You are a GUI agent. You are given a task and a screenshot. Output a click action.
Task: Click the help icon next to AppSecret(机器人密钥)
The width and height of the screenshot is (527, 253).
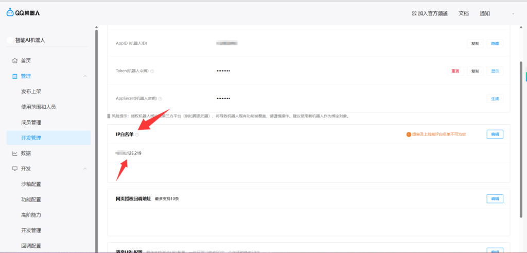click(x=160, y=99)
